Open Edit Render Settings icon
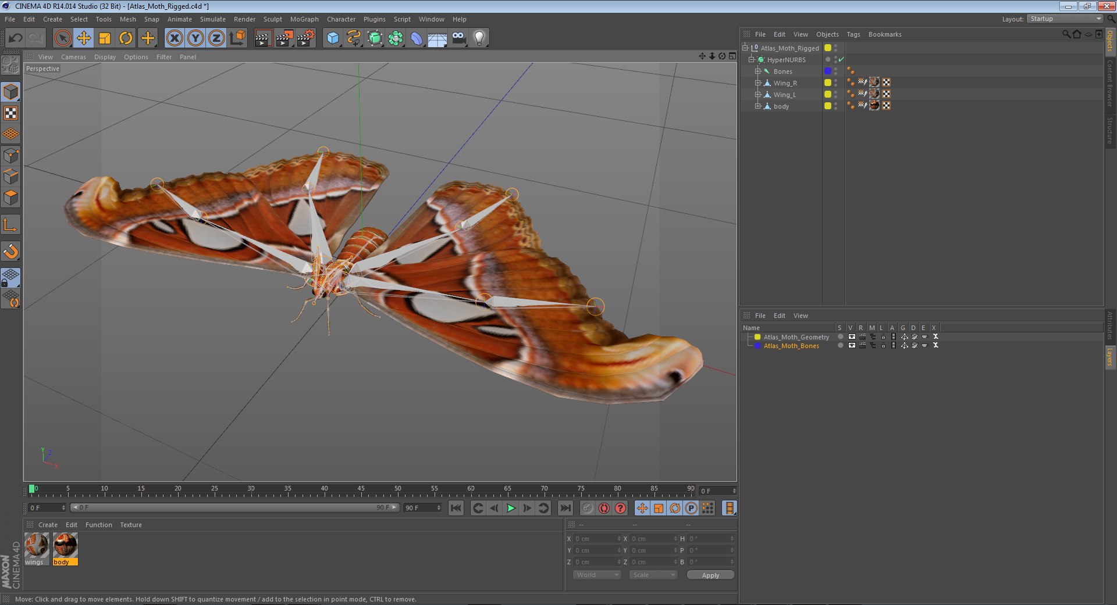The image size is (1117, 605). point(306,38)
